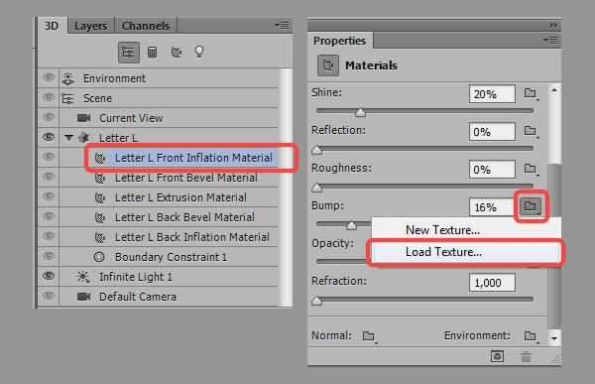Click the trash icon in Properties panel
The image size is (595, 384).
tap(526, 356)
